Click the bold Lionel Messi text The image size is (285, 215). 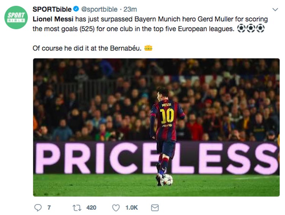pyautogui.click(x=53, y=19)
